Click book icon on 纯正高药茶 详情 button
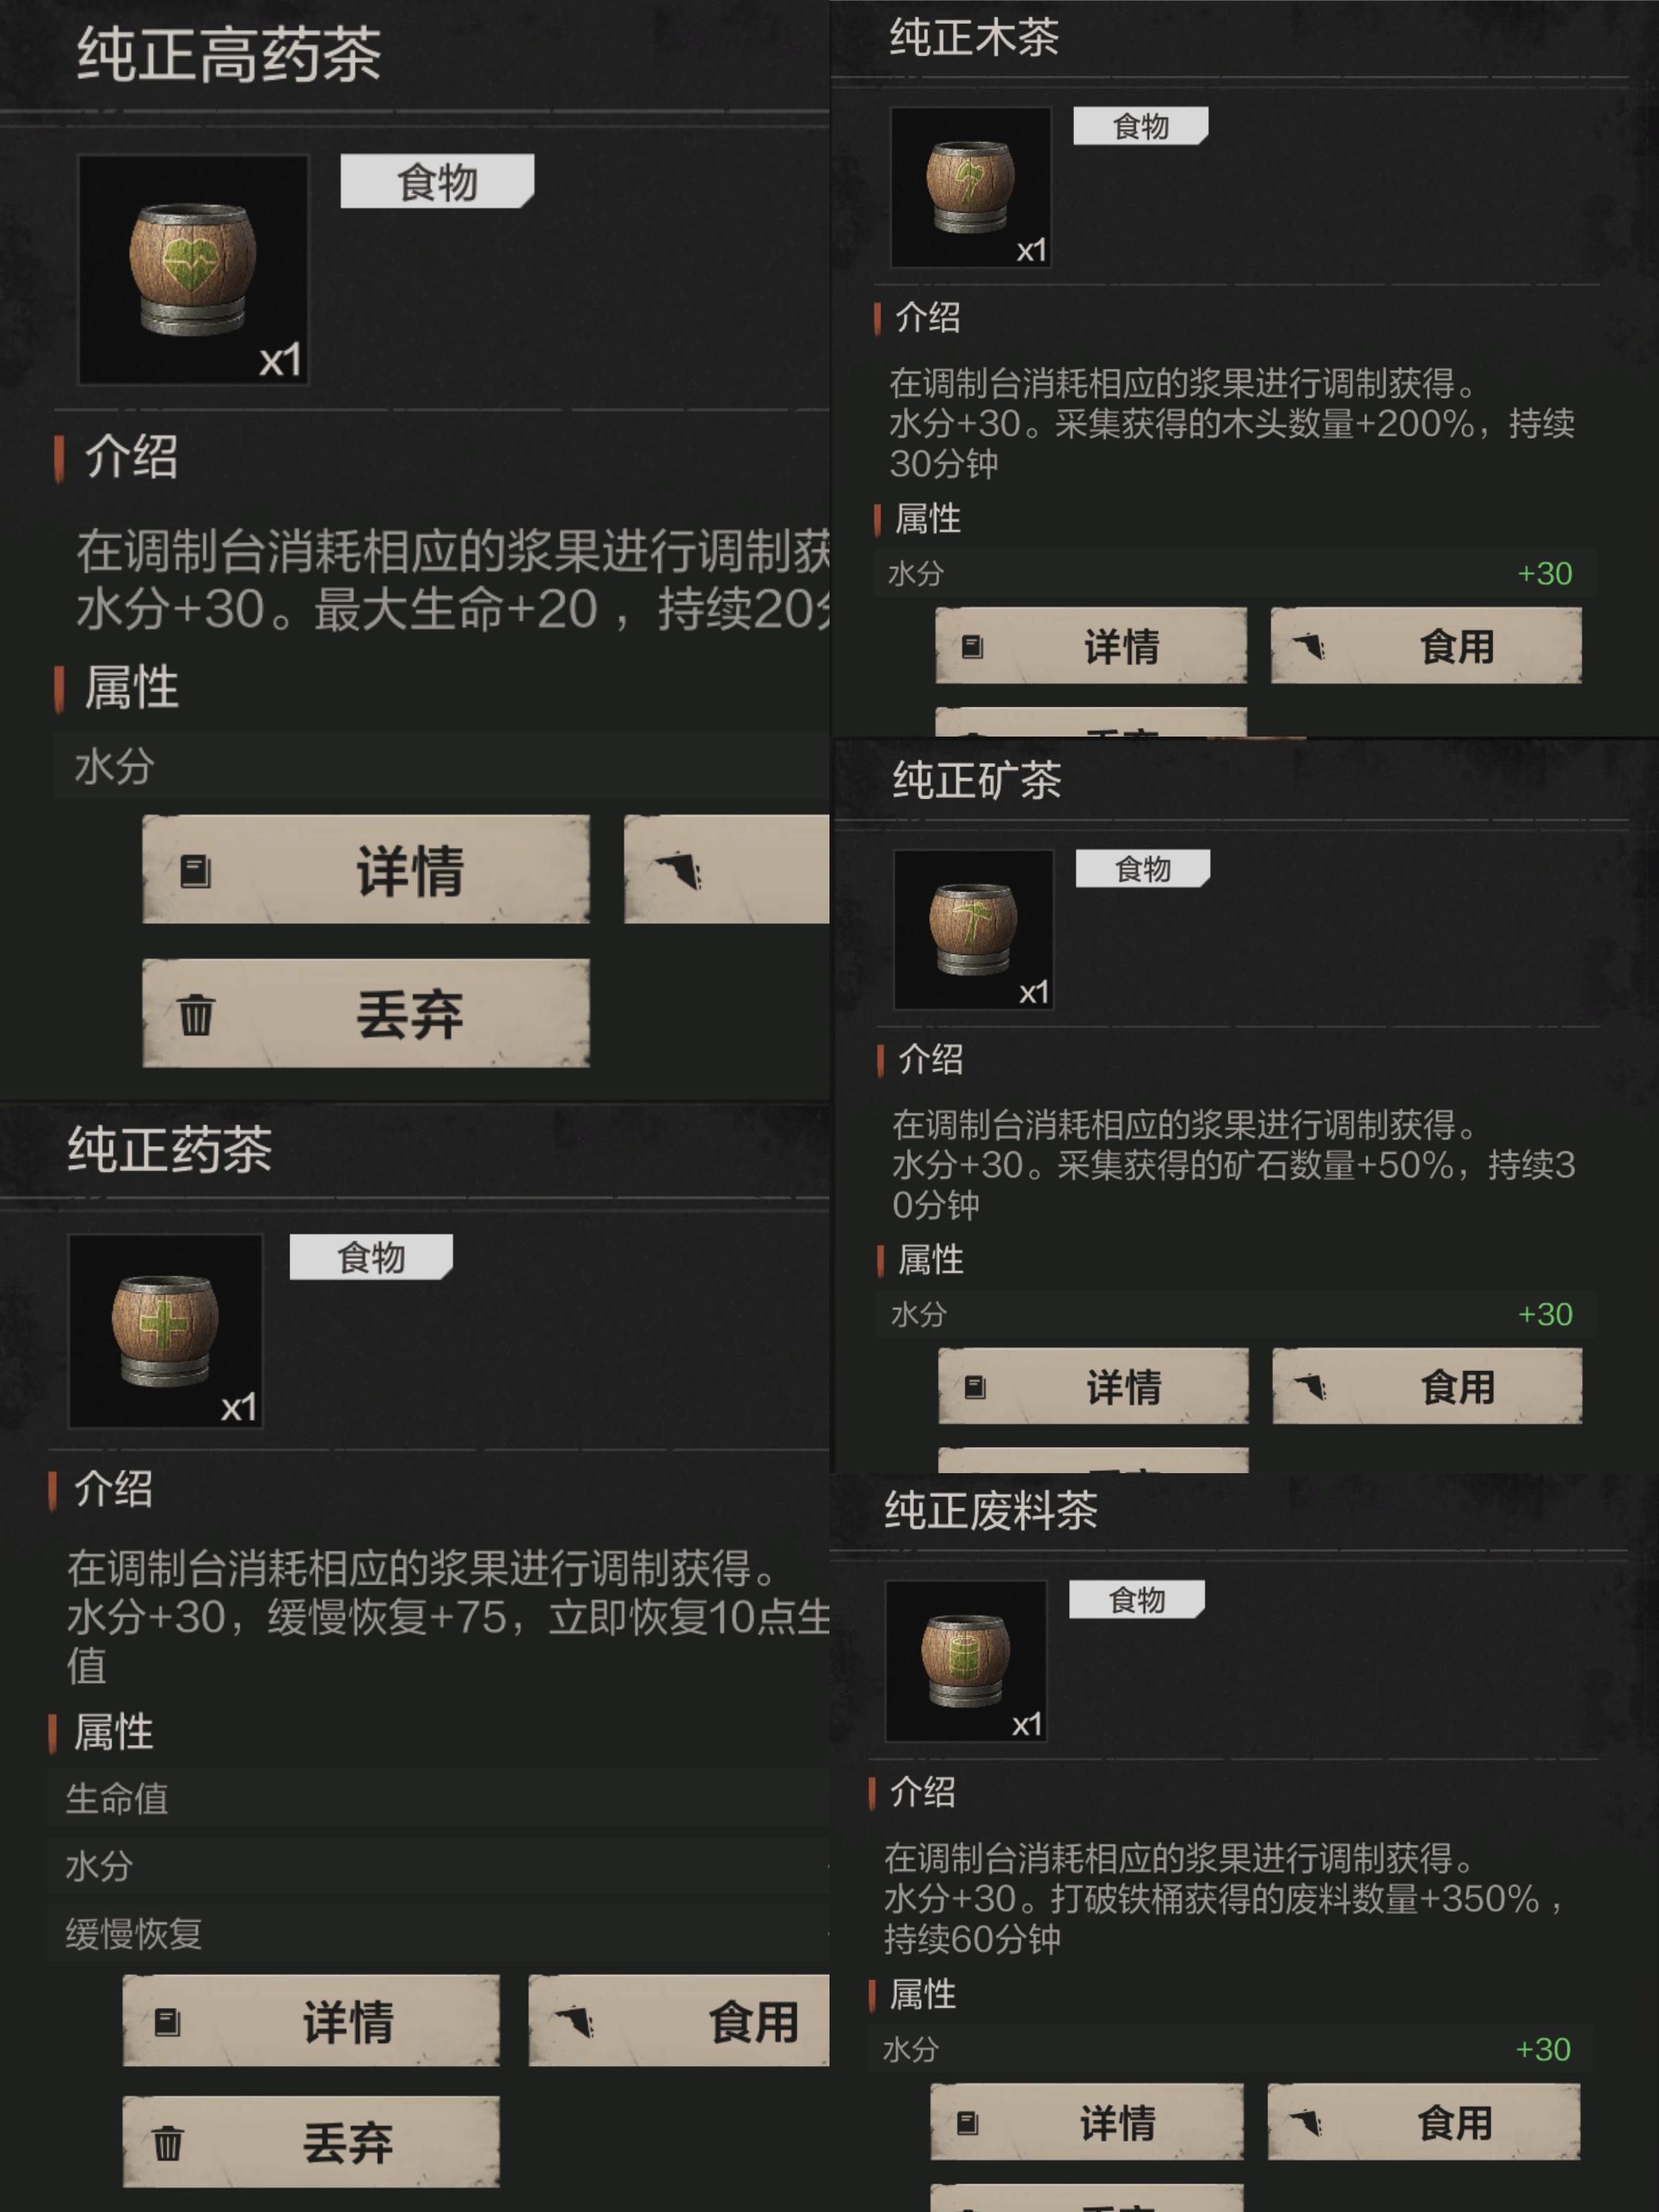 pos(195,870)
